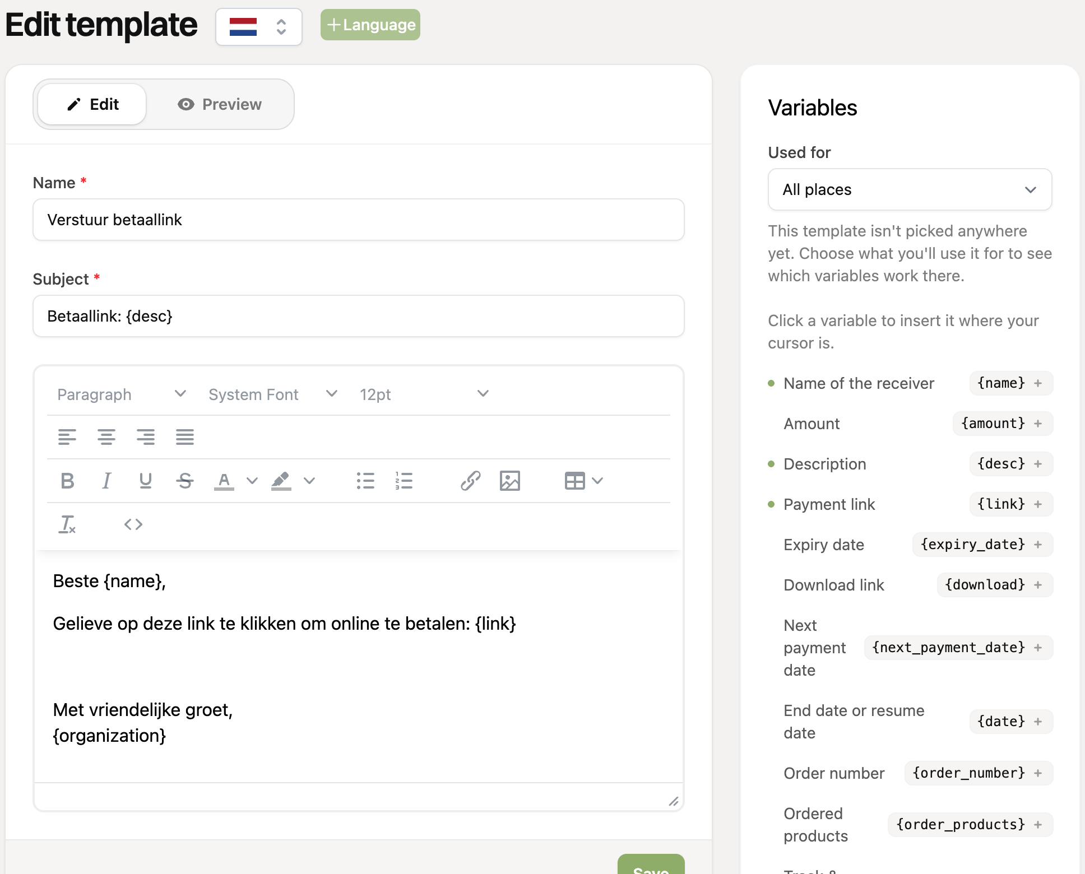Click into the email body text area
The width and height of the screenshot is (1085, 874).
click(359, 667)
